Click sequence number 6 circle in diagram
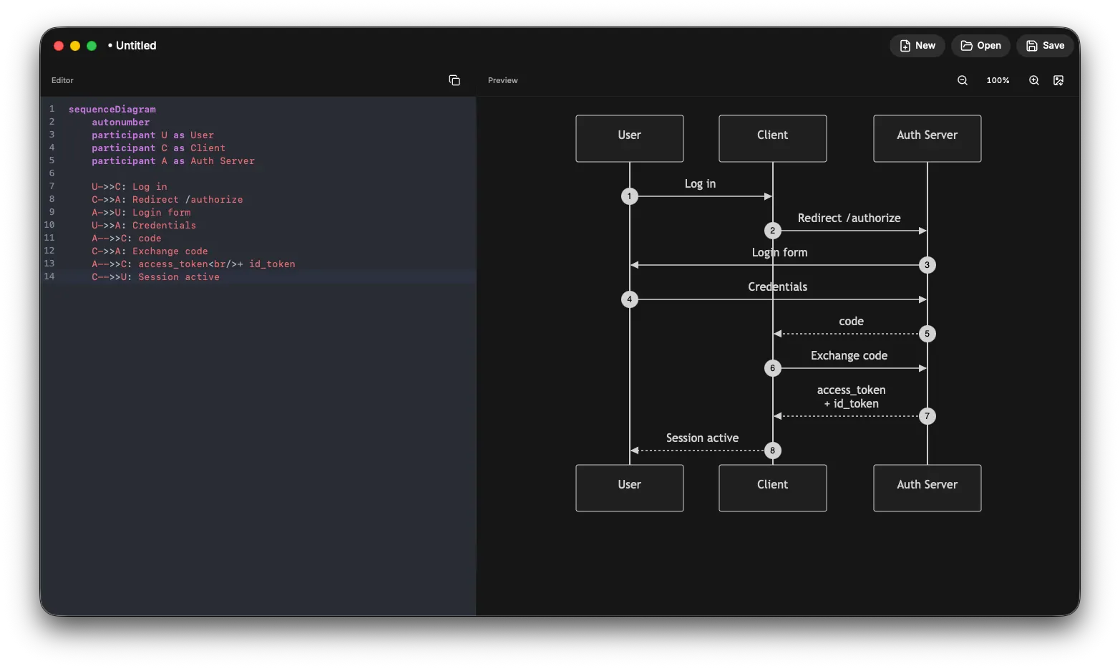The image size is (1120, 669). [772, 368]
